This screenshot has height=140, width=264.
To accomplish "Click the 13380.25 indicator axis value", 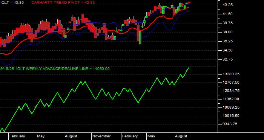I will (x=230, y=74).
